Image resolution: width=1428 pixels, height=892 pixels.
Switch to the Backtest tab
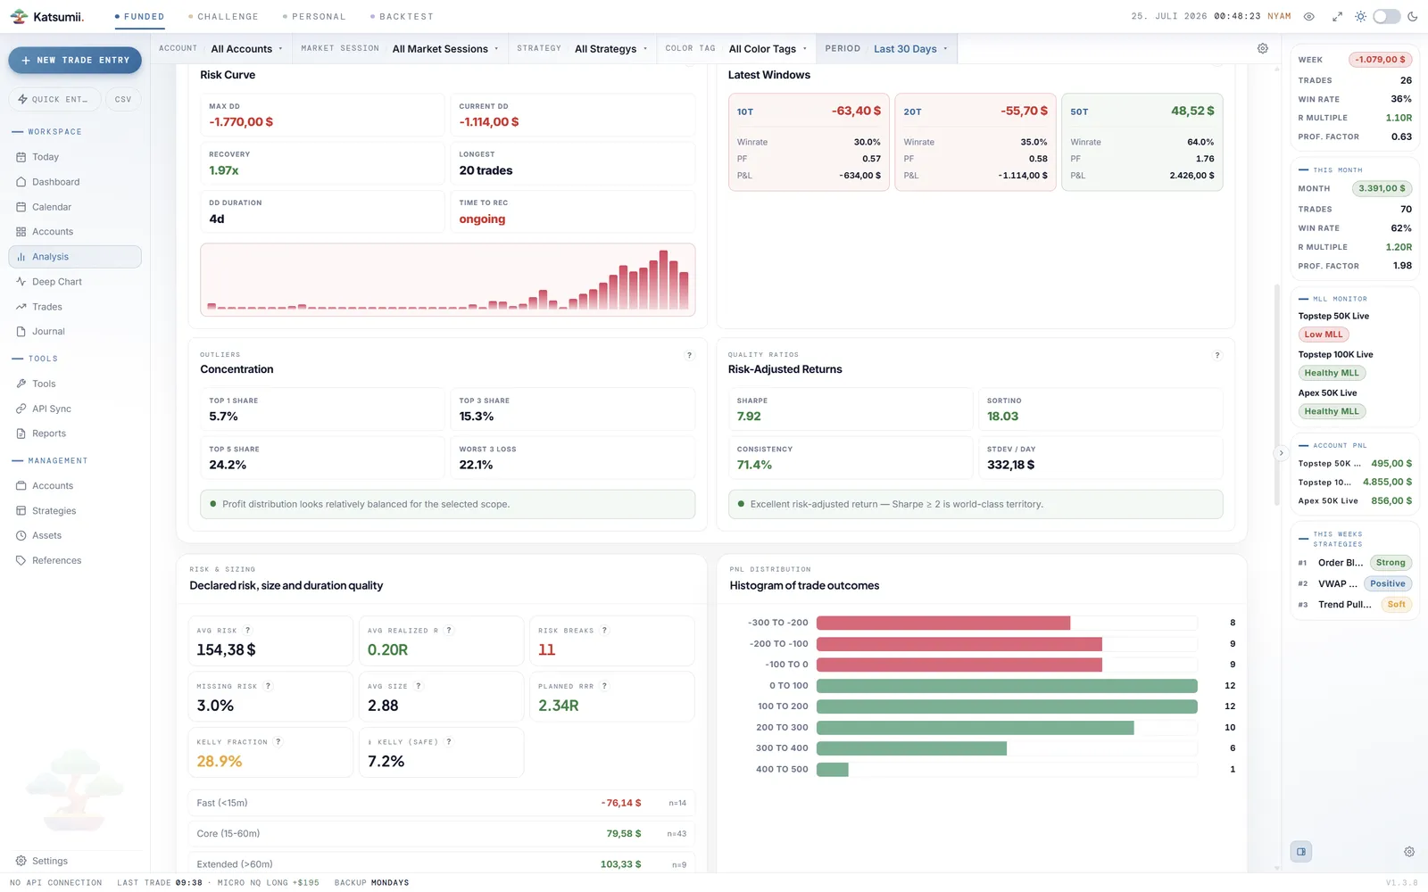click(x=402, y=16)
